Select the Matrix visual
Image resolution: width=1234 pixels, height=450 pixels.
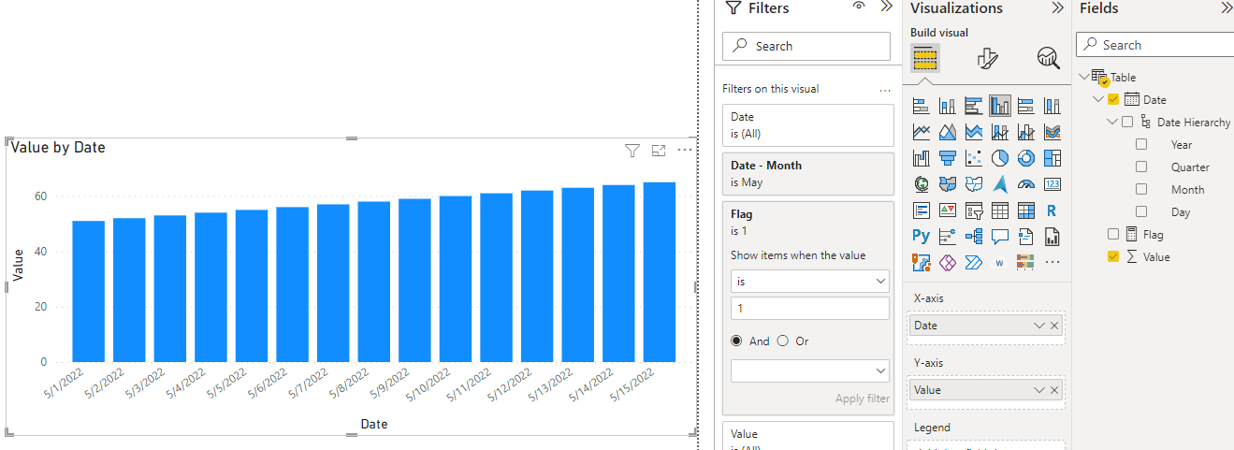1025,210
